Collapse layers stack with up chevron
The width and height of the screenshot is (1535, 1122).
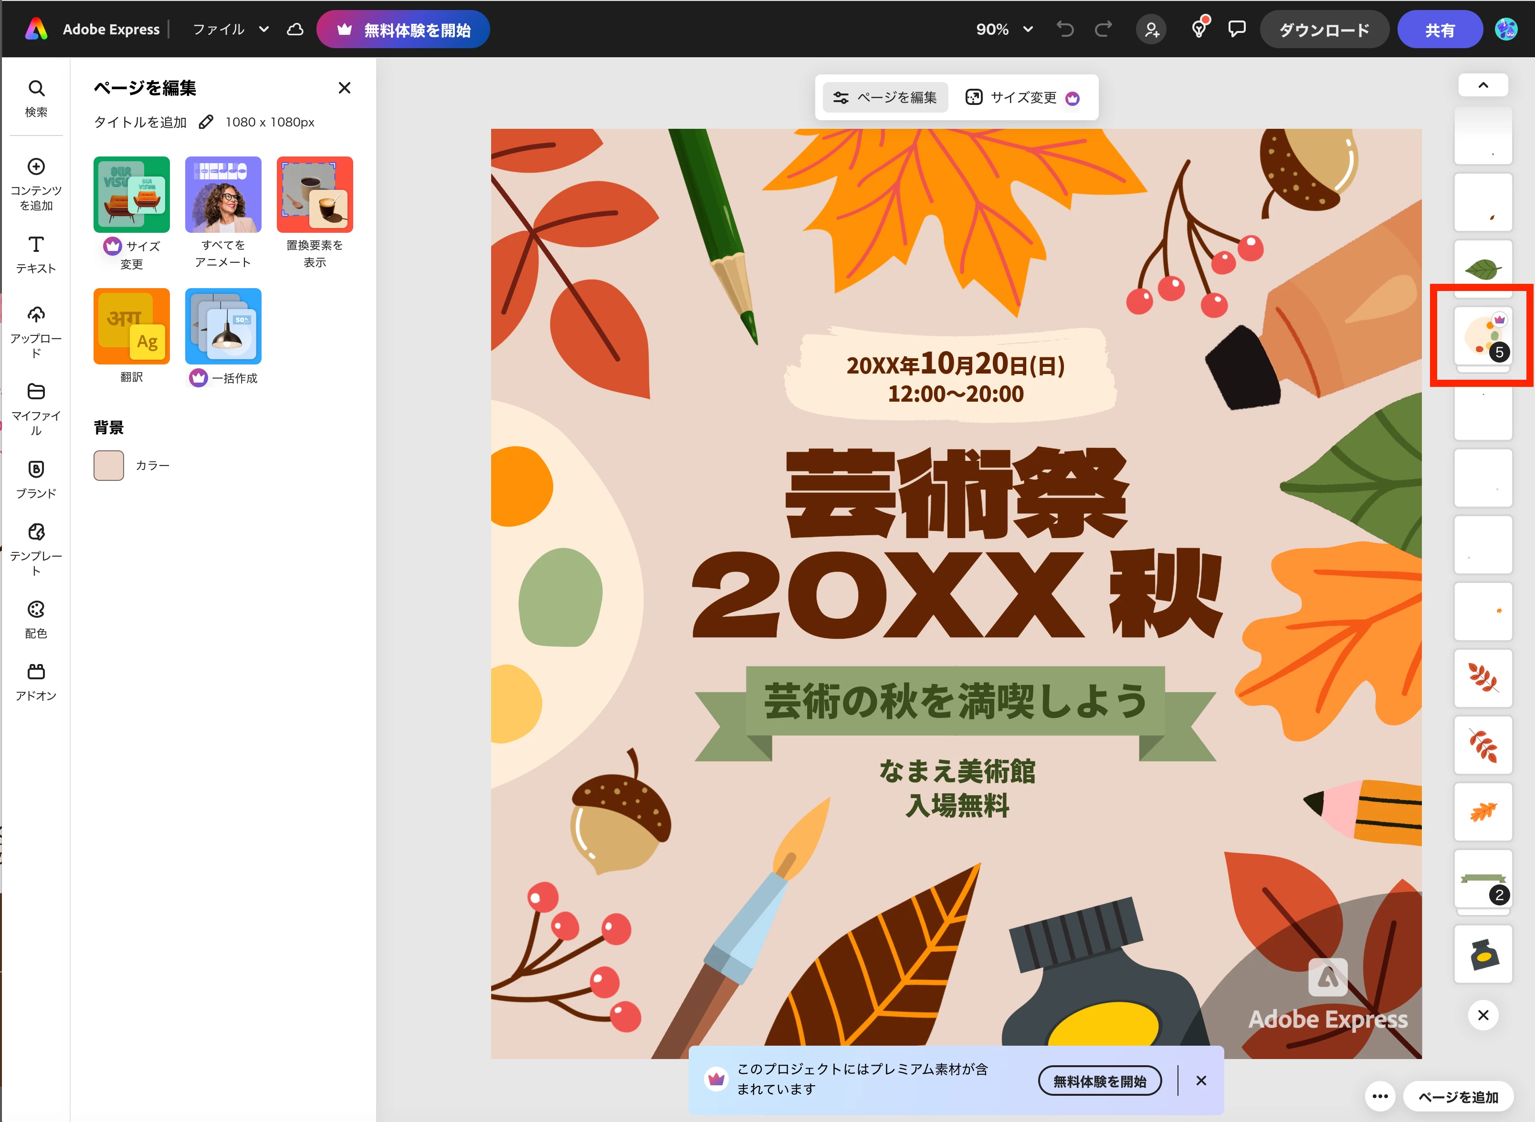tap(1482, 85)
